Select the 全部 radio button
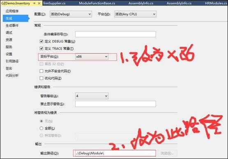This screenshot has width=228, height=159. (41, 128)
